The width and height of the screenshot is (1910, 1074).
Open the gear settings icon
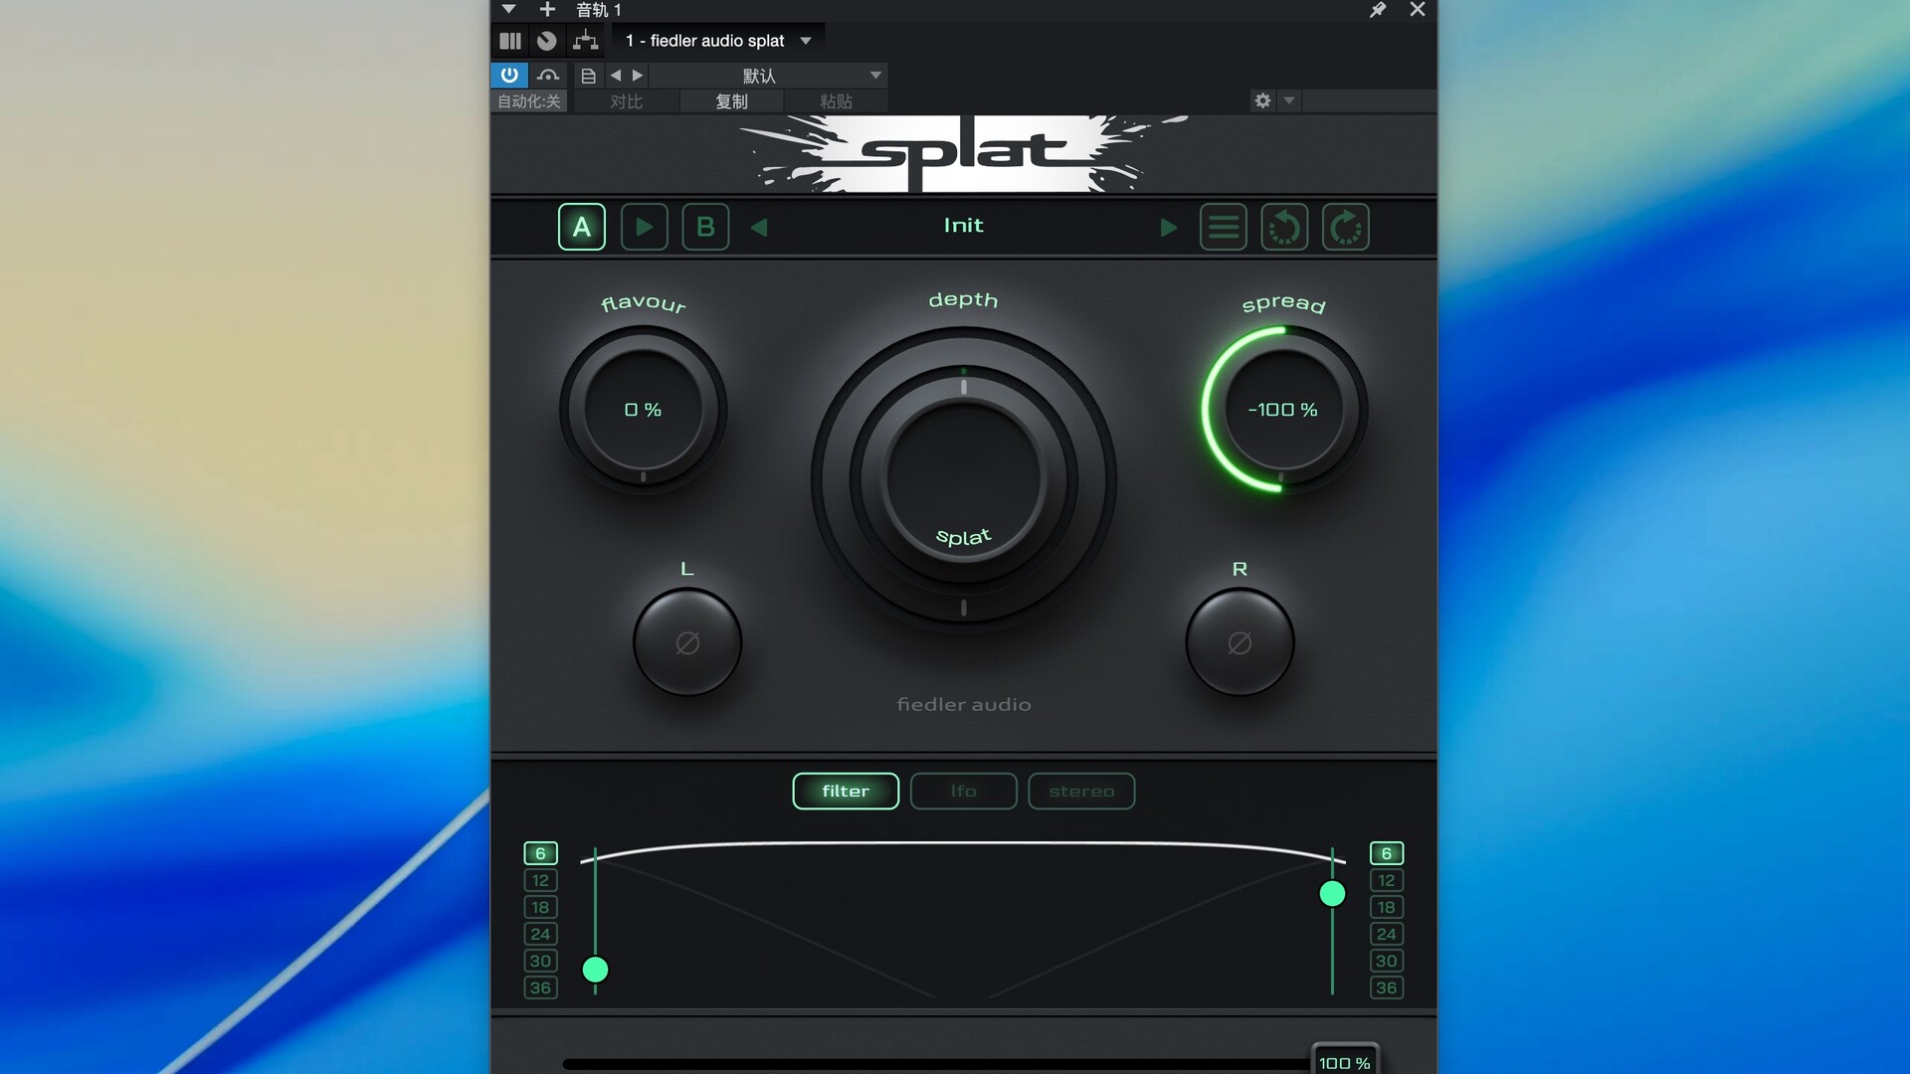pyautogui.click(x=1262, y=100)
